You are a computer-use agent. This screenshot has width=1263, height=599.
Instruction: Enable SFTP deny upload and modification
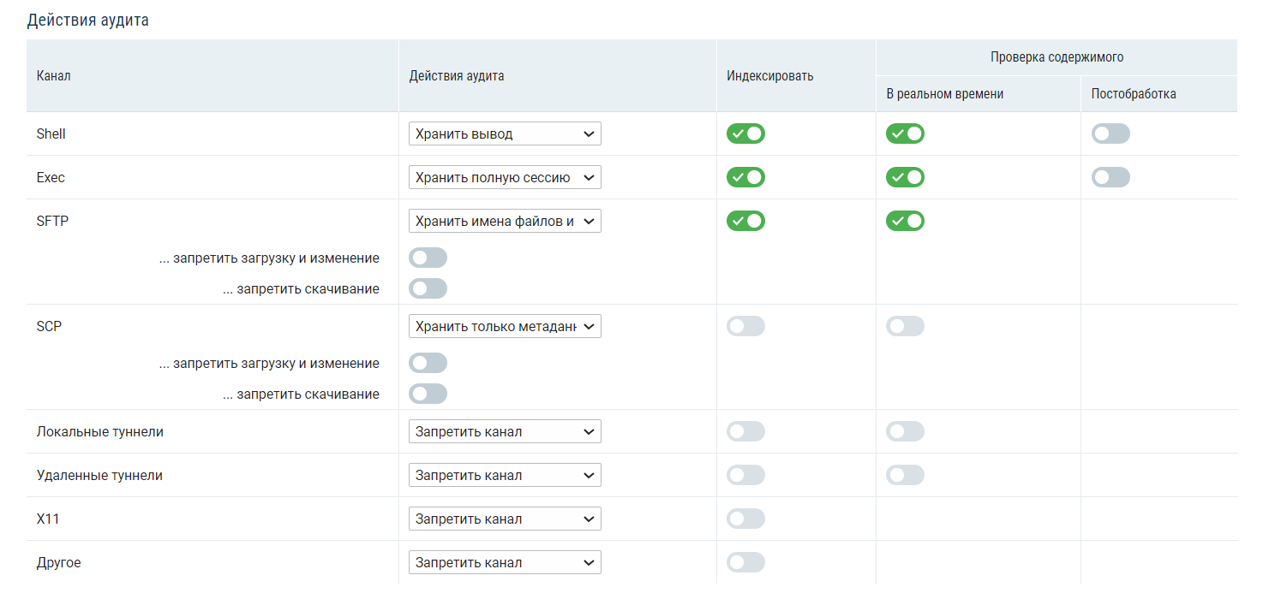tap(428, 258)
